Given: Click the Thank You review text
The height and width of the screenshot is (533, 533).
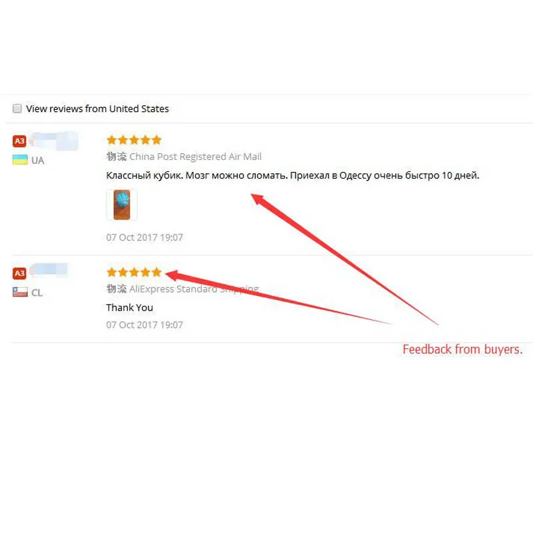Looking at the screenshot, I should pyautogui.click(x=129, y=307).
